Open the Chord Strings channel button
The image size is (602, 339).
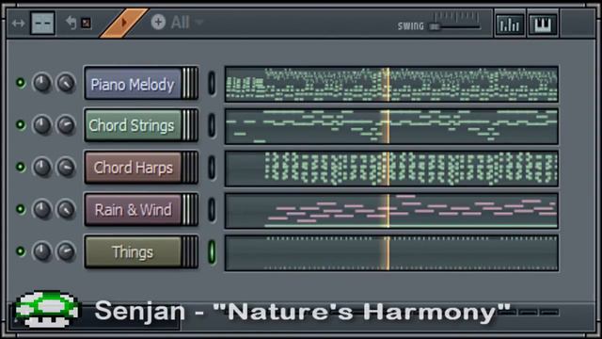point(133,125)
